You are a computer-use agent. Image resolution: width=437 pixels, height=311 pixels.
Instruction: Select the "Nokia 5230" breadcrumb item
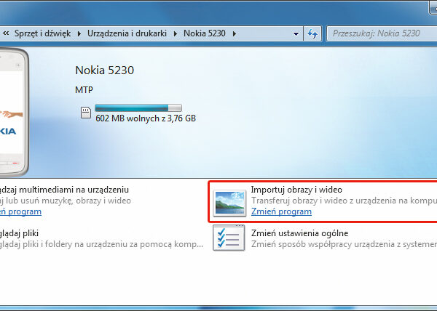[x=205, y=33]
